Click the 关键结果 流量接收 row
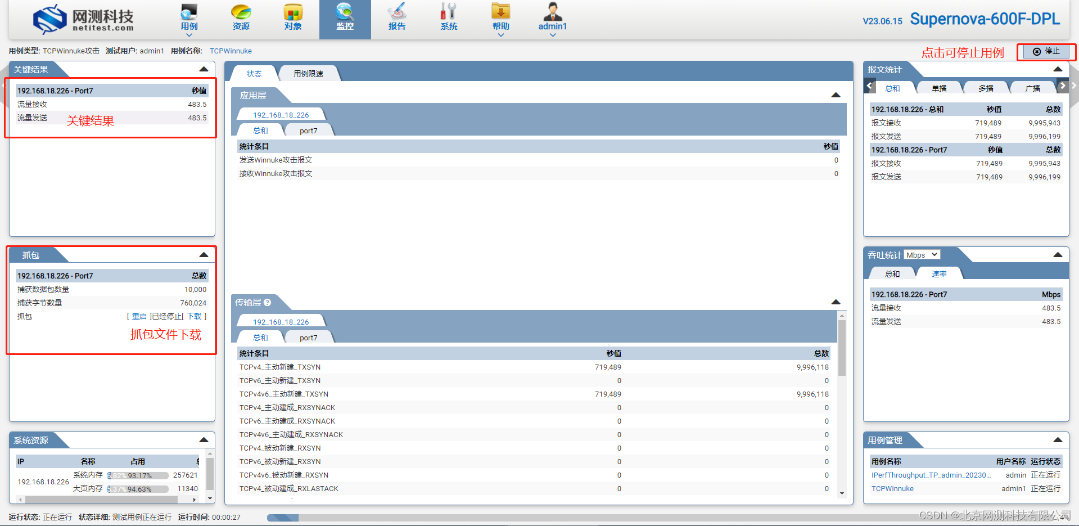Screen dimensions: 1079x526 [112, 104]
